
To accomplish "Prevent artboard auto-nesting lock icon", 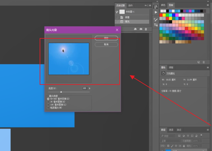I will point(180,146).
